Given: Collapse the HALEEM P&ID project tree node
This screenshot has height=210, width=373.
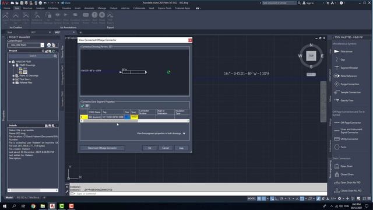Looking at the screenshot, I should (x=10, y=62).
